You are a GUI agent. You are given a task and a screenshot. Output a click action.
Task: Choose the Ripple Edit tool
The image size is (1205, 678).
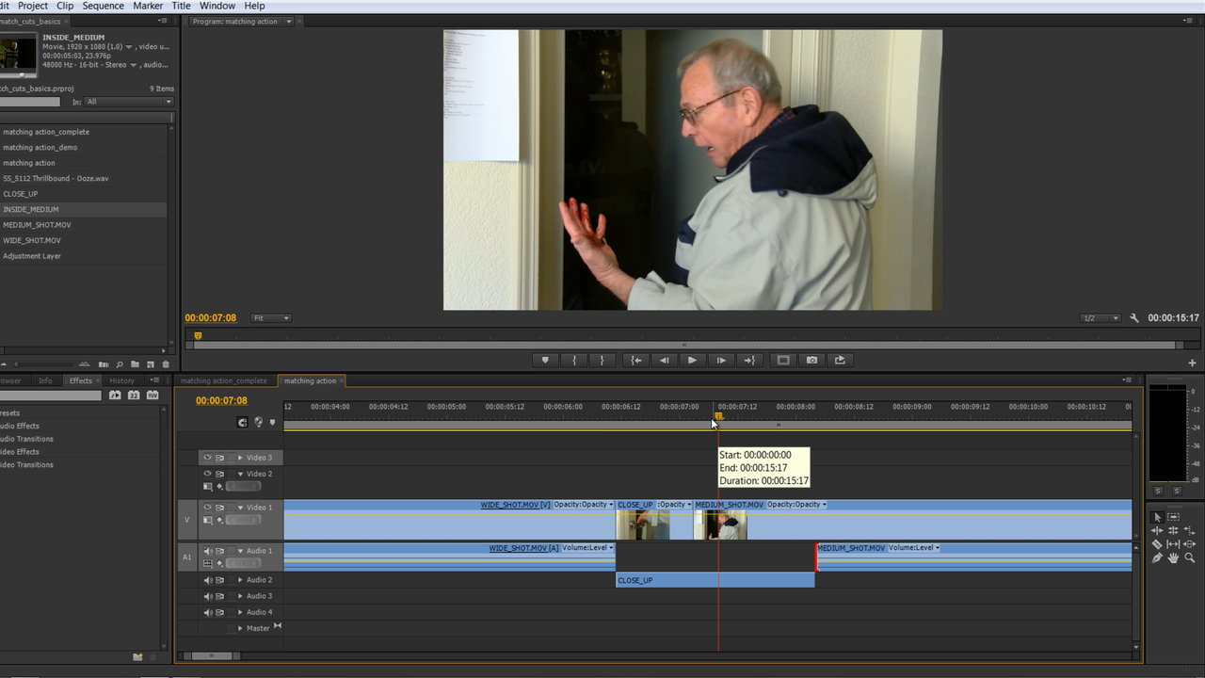pos(1158,530)
